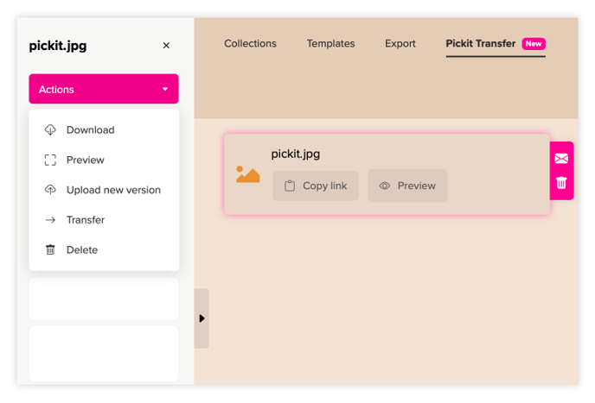This screenshot has height=403, width=595.
Task: Click the cloud upload icon
Action: tap(50, 189)
